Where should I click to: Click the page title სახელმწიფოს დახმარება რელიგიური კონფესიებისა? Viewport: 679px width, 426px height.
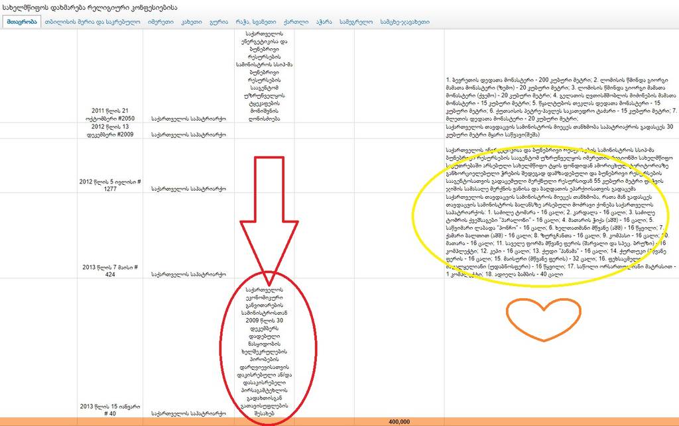pos(90,7)
